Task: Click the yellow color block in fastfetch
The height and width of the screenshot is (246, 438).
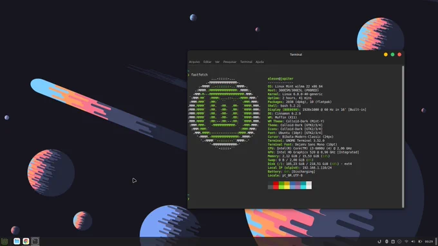Action: tap(287, 185)
